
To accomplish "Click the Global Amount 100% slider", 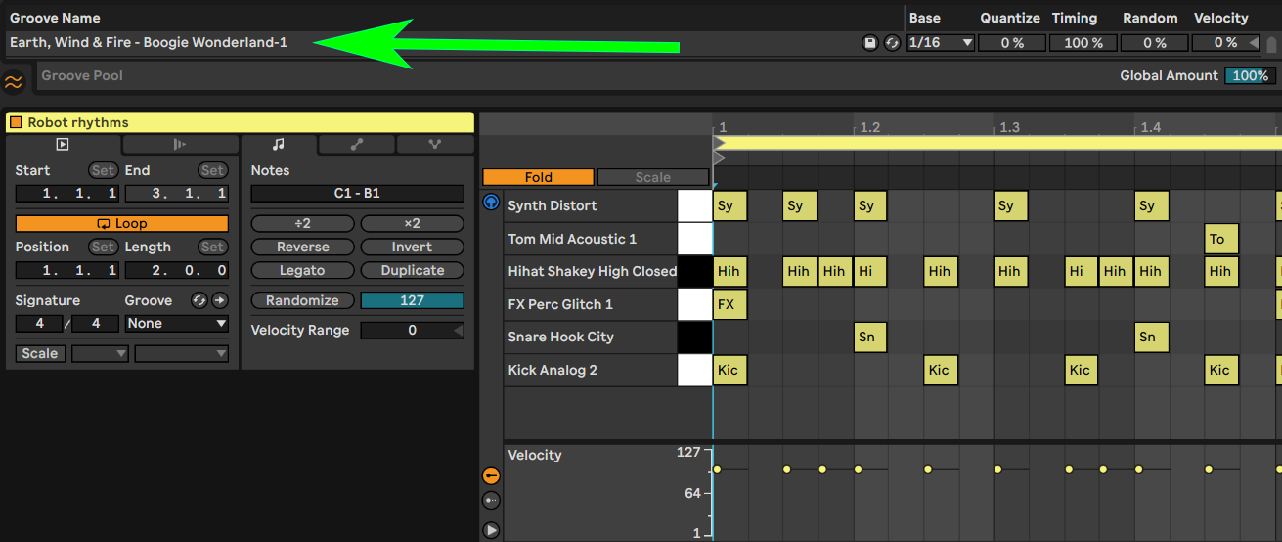I will point(1250,76).
